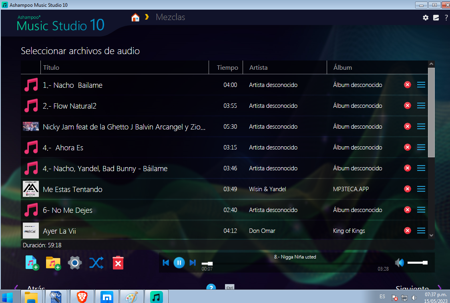Image resolution: width=450 pixels, height=303 pixels.
Task: Remove track 2.- Flow Natural2
Action: [408, 106]
